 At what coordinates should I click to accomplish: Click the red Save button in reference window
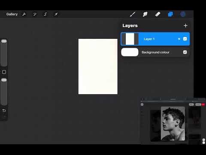click(x=203, y=105)
